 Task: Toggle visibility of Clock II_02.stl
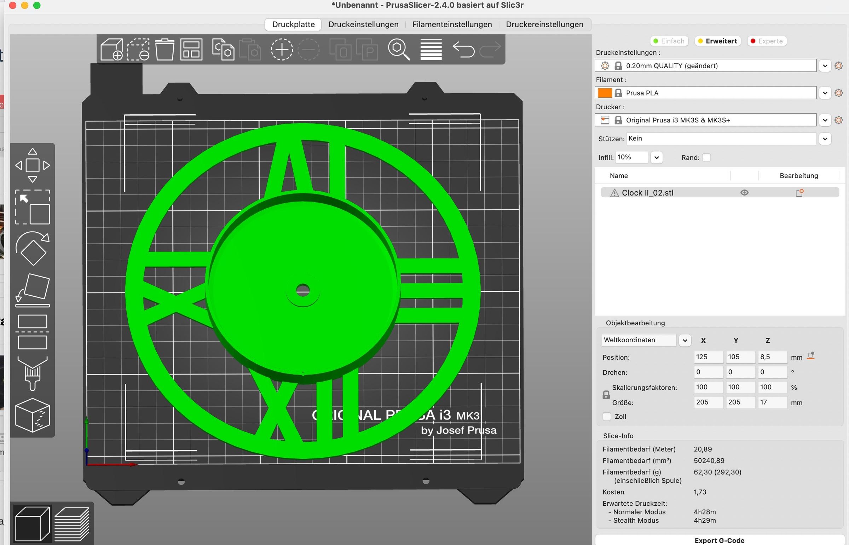click(744, 192)
